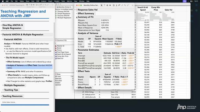200x112 pixels.
Task: Expand the Teaching Resources section
Action: (x=1, y=96)
